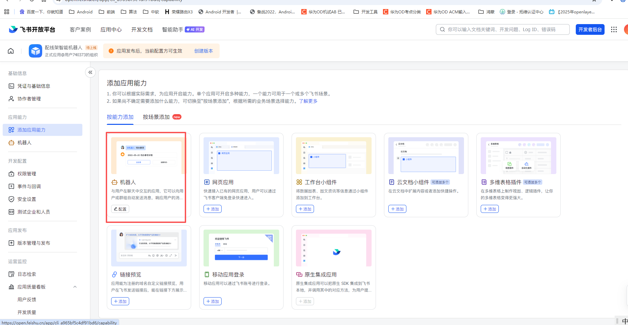Click the 添加应用能力 sidebar icon
628x325 pixels.
pos(11,130)
